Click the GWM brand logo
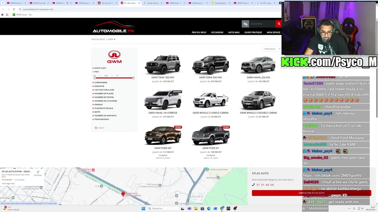This screenshot has height=212, width=378. 114,57
